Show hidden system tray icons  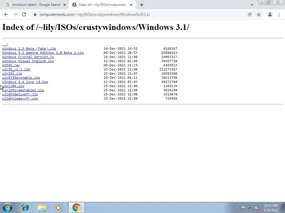[237, 208]
